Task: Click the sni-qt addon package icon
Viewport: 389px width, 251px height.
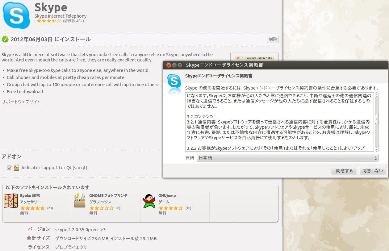Action: [x=16, y=168]
